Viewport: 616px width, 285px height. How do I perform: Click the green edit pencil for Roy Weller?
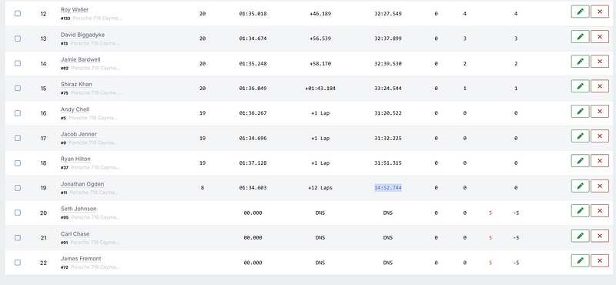580,12
